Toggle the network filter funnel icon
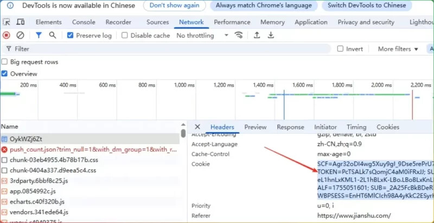The width and height of the screenshot is (434, 223). pyautogui.click(x=39, y=35)
